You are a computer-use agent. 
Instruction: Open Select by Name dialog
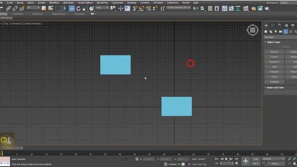pos(51,8)
